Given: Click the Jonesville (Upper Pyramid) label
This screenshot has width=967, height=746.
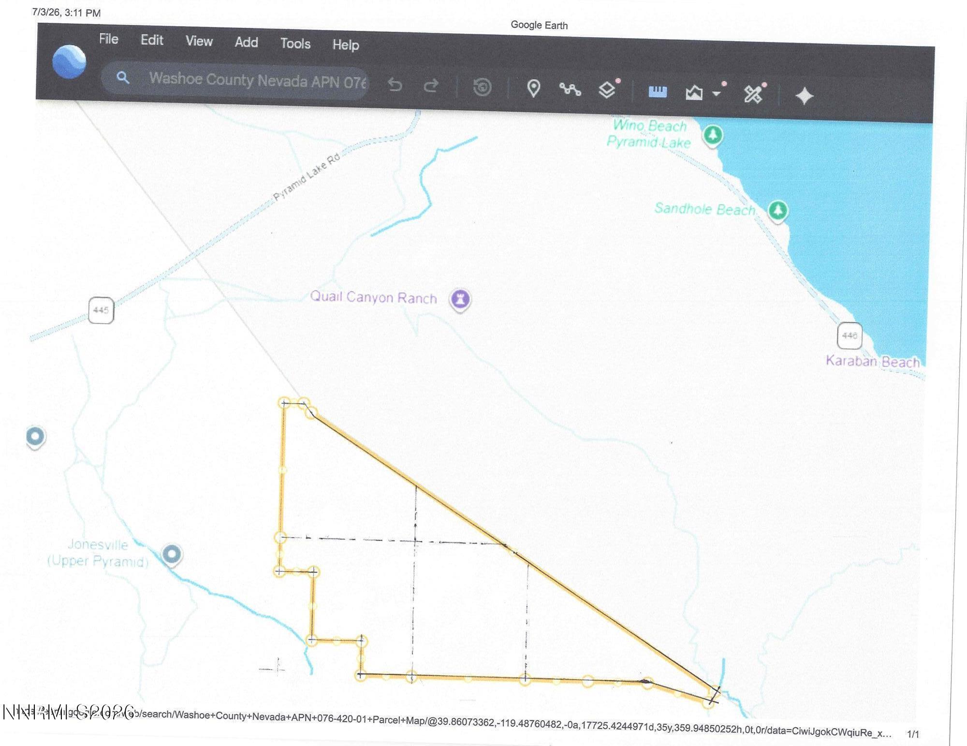Looking at the screenshot, I should 98,553.
